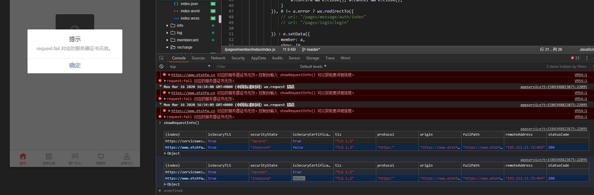Viewport: 594px width, 195px height.
Task: Open the Wxml tab
Action: tap(345, 58)
